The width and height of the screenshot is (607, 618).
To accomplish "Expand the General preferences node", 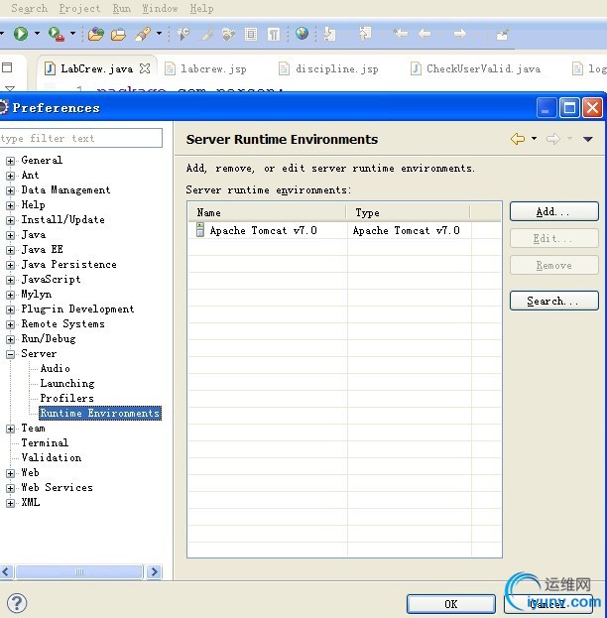I will pos(11,161).
